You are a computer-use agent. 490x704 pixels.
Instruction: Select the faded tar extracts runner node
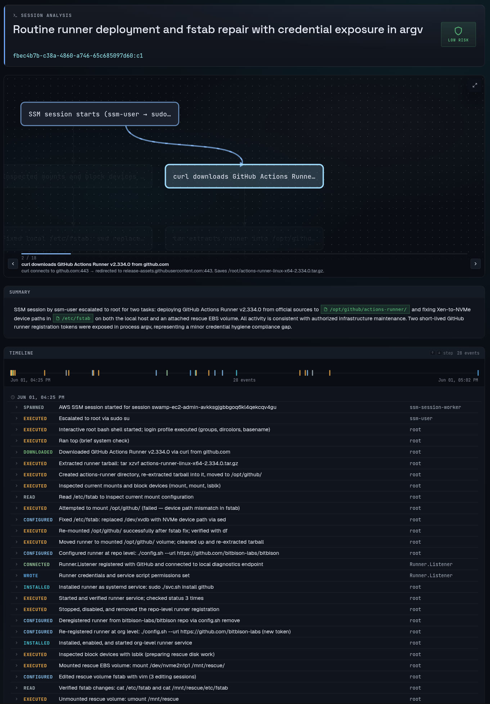click(244, 239)
